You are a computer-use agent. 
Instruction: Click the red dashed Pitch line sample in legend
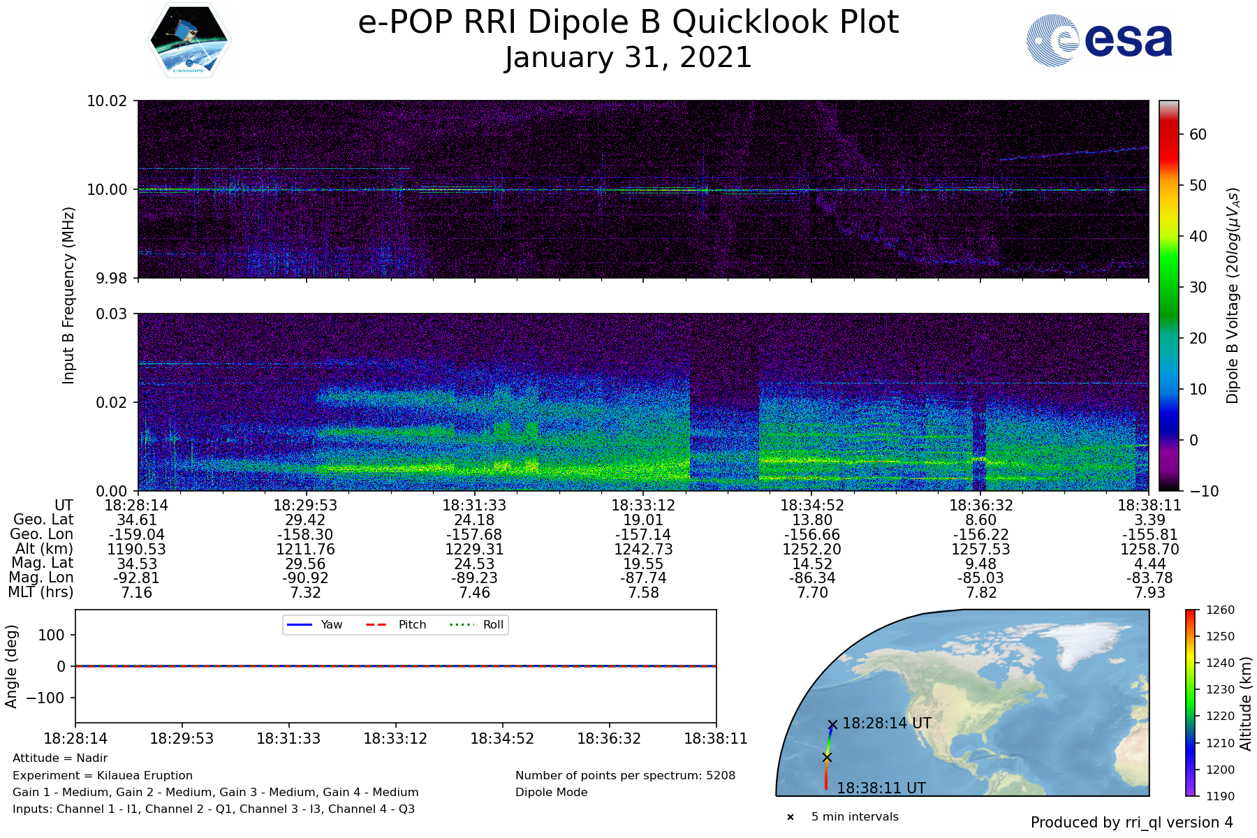click(x=376, y=625)
